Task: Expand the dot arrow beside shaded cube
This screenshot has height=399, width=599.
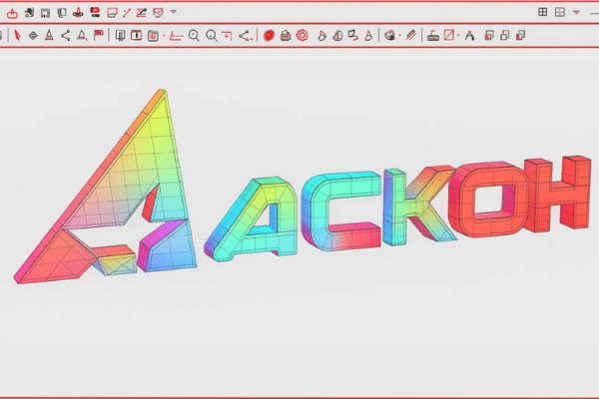Action: (x=400, y=36)
